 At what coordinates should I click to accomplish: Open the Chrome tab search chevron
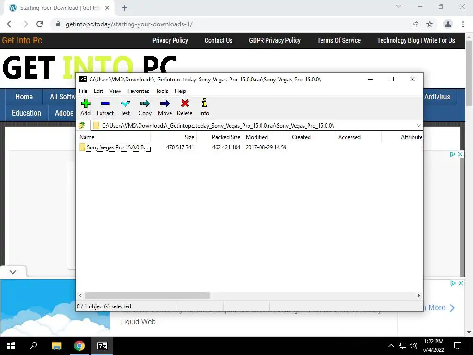tap(399, 6)
